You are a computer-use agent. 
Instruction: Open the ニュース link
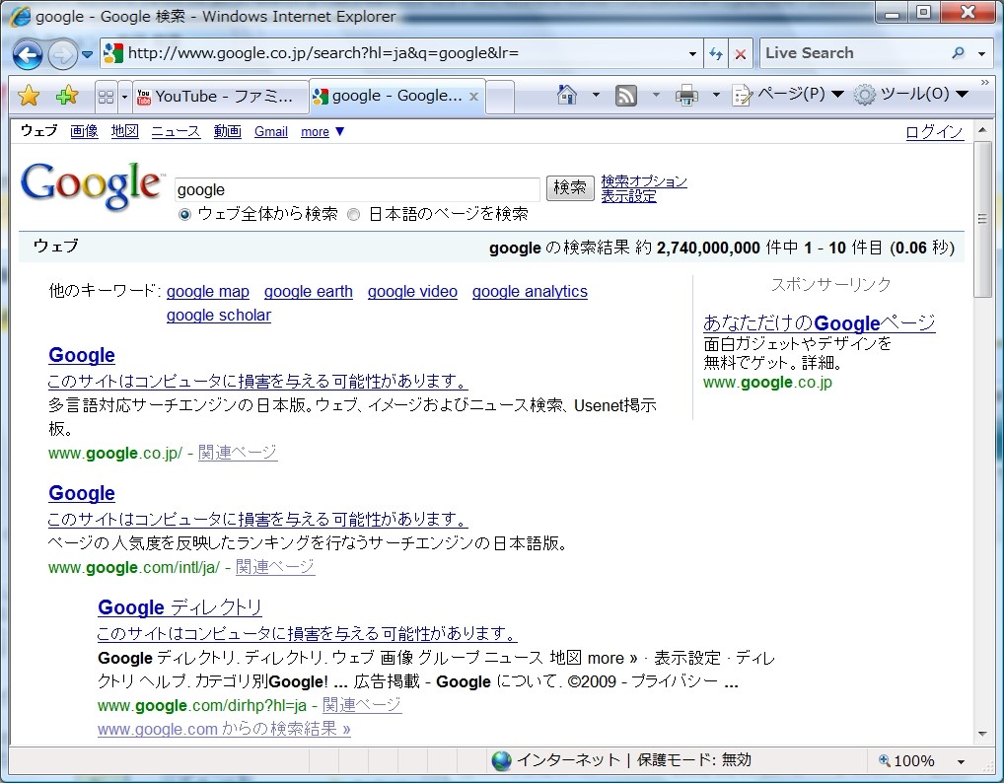click(177, 131)
